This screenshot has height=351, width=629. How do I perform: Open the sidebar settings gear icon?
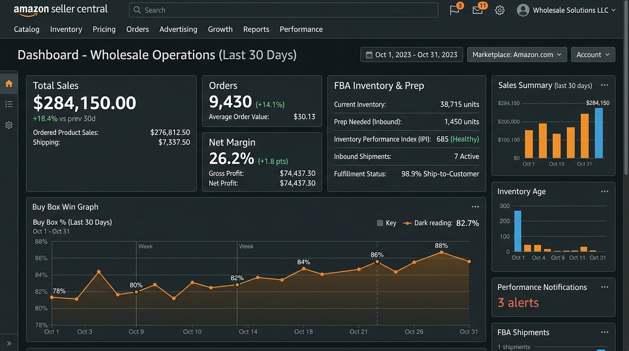(x=9, y=125)
